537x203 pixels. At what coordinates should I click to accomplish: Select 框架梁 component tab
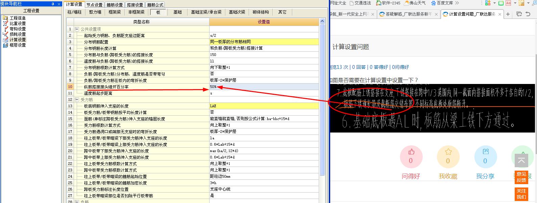(115, 12)
